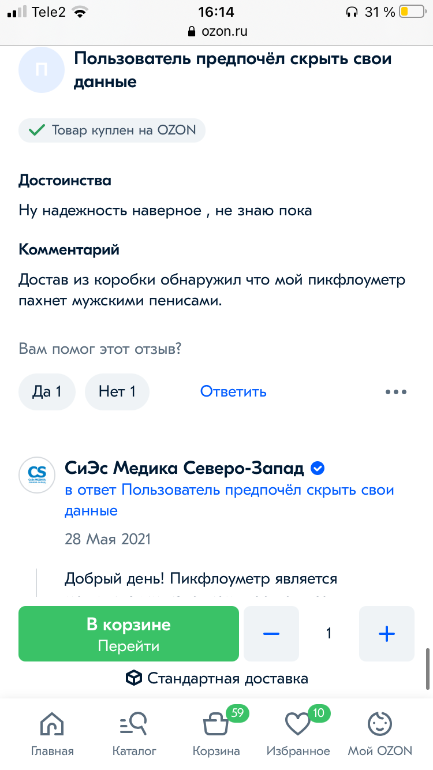Click the anonymous user avatar circle
The image size is (433, 770).
42,70
